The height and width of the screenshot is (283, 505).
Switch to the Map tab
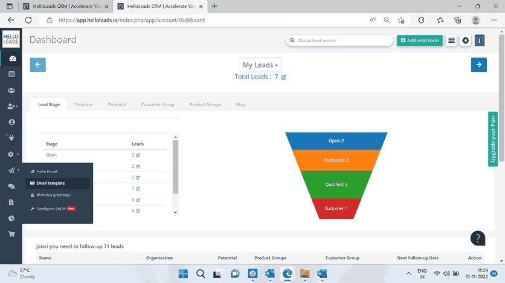[240, 104]
